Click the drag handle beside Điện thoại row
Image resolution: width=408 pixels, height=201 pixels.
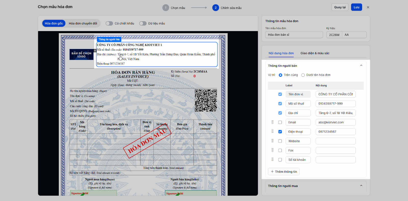272,132
